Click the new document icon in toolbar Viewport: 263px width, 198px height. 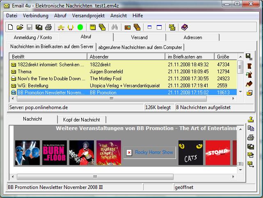(x=11, y=27)
